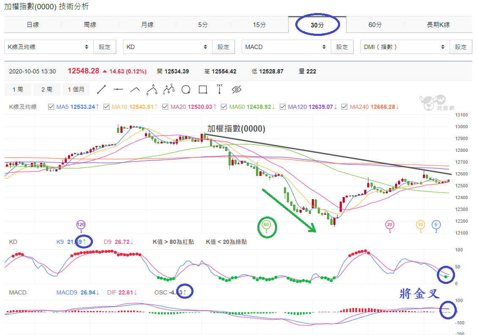Select the ABC wave drawing tool

[152, 89]
